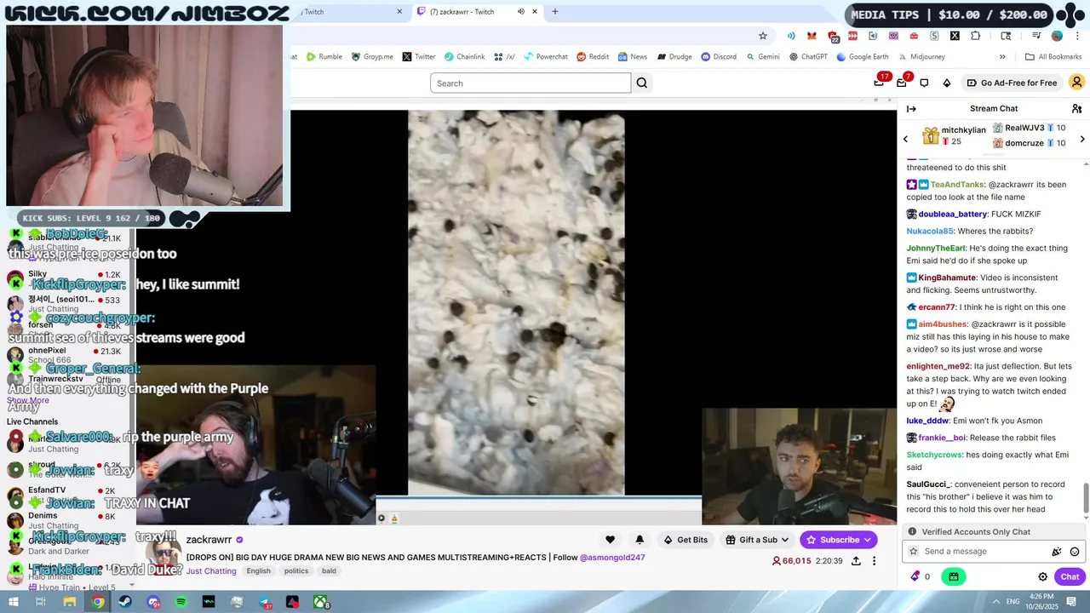Switch to the zackrawrr - Twitch tab

pyautogui.click(x=479, y=12)
